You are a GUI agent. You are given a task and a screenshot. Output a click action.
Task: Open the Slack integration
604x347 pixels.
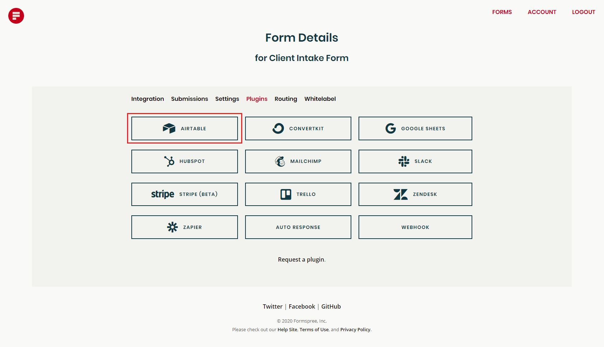(404, 161)
